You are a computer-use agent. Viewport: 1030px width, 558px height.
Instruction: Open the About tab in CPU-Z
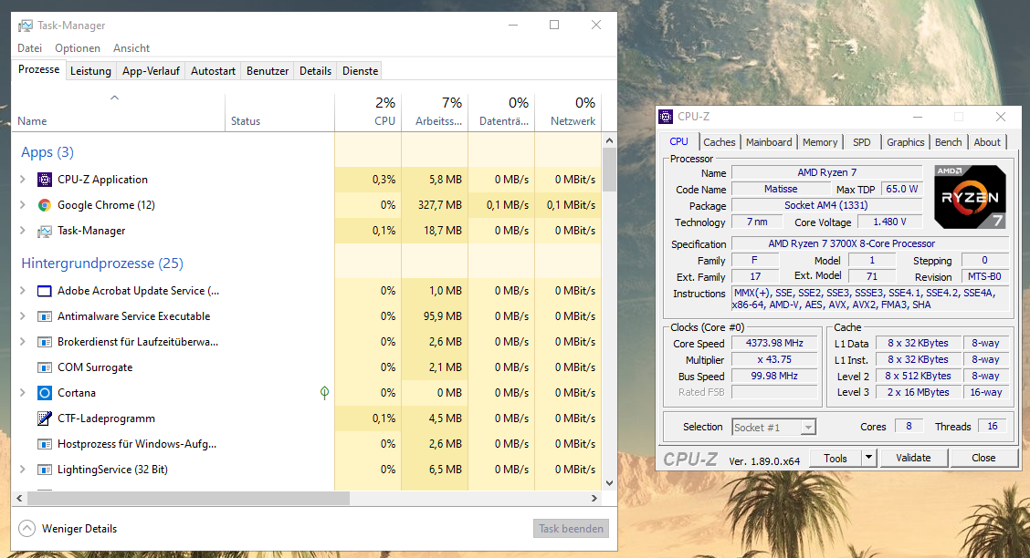click(987, 142)
